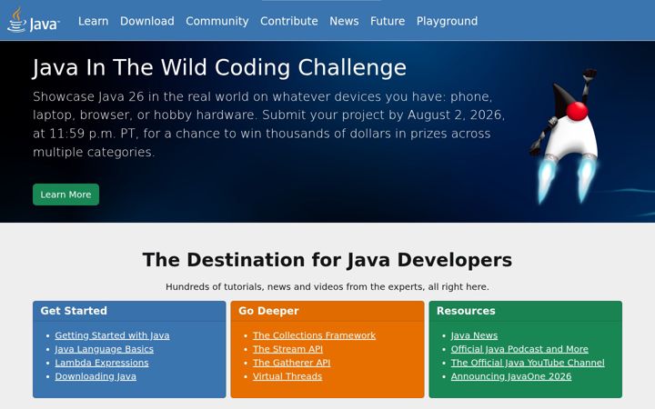
Task: Open The Stream API link
Action: (x=287, y=349)
